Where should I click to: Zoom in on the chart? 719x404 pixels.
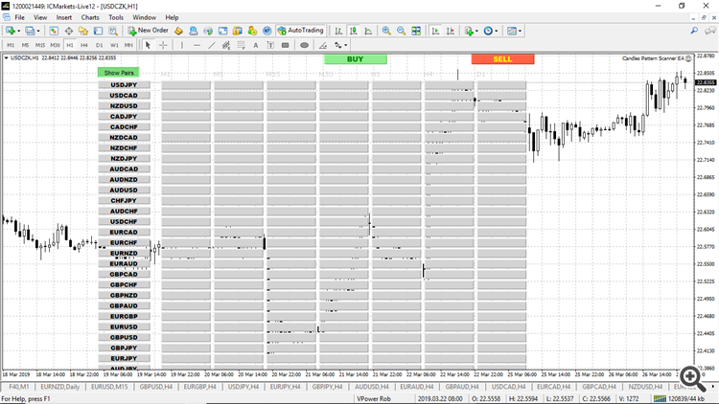pos(386,31)
